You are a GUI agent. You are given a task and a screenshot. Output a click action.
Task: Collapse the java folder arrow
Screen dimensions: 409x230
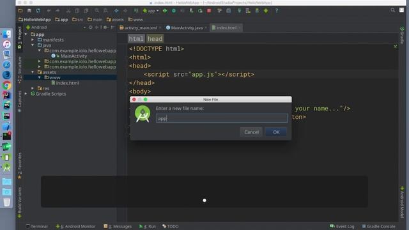[x=33, y=45]
